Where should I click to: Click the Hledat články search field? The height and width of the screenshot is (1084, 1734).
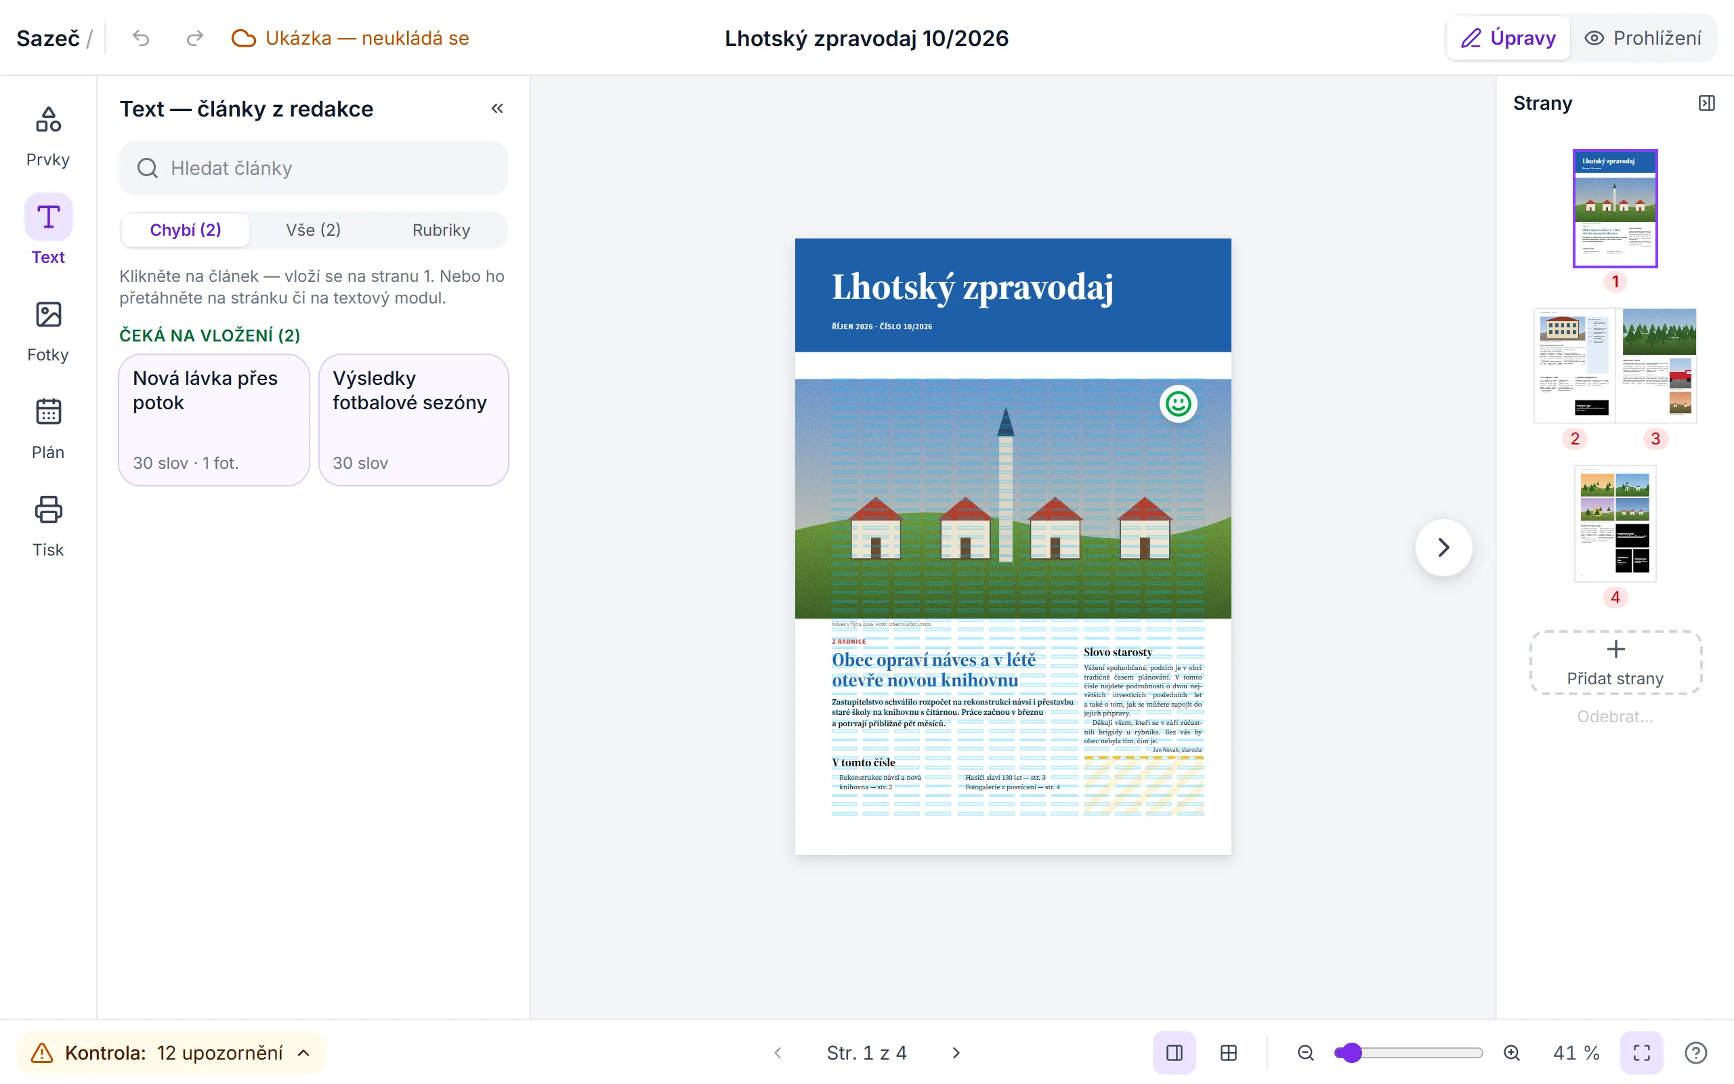click(x=313, y=168)
